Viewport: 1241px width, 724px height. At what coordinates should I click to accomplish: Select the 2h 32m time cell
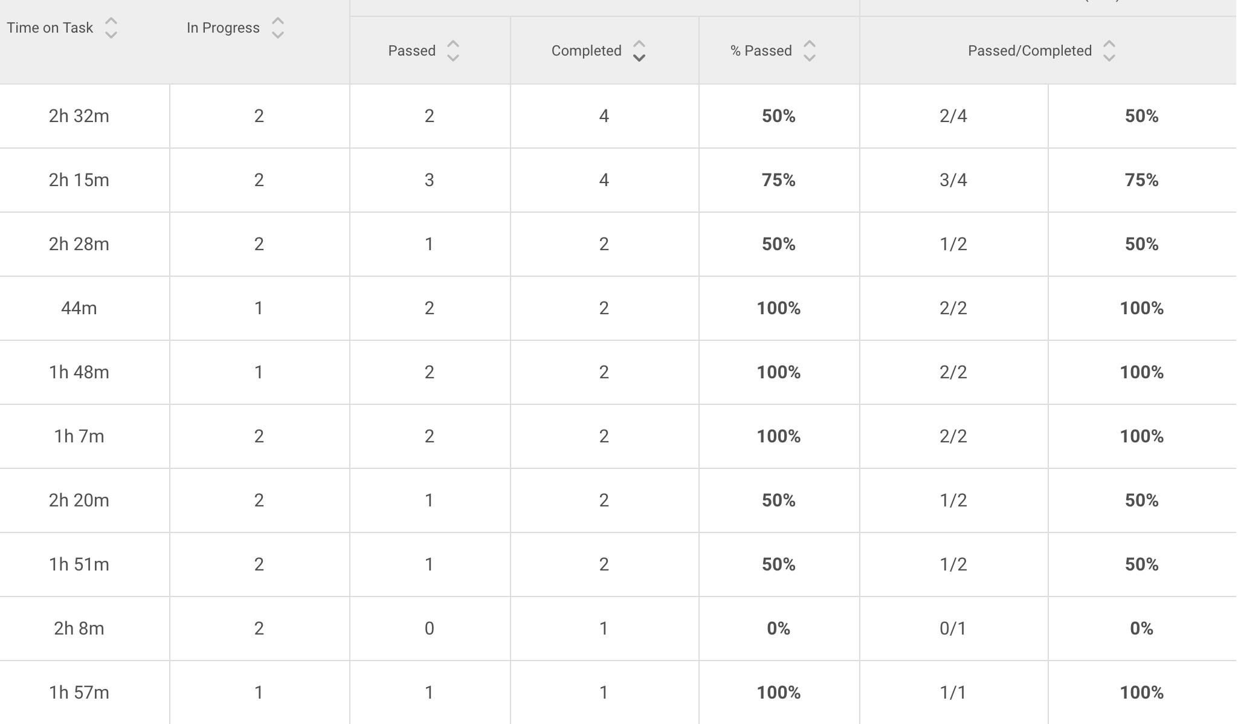79,116
